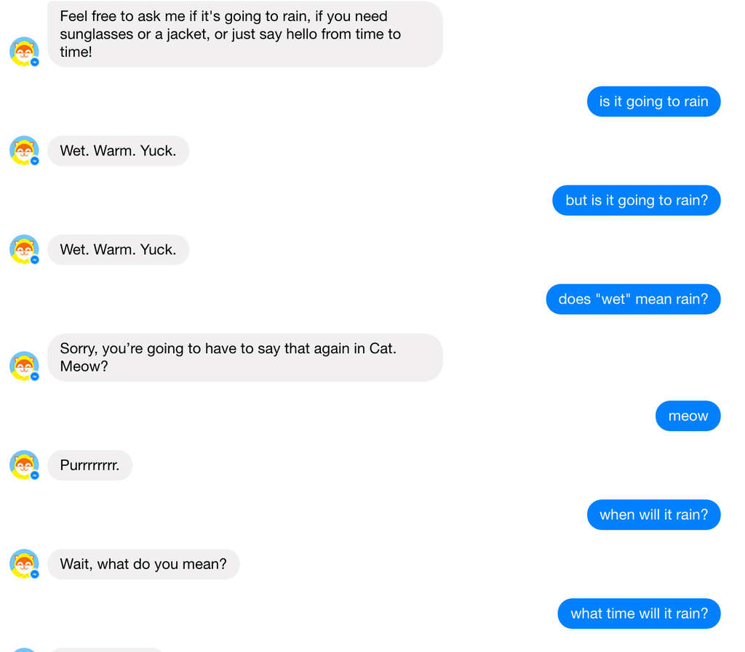This screenshot has height=652, width=745.
Task: Click the avatar beside the 'say that again in Cat' message
Action: (24, 366)
